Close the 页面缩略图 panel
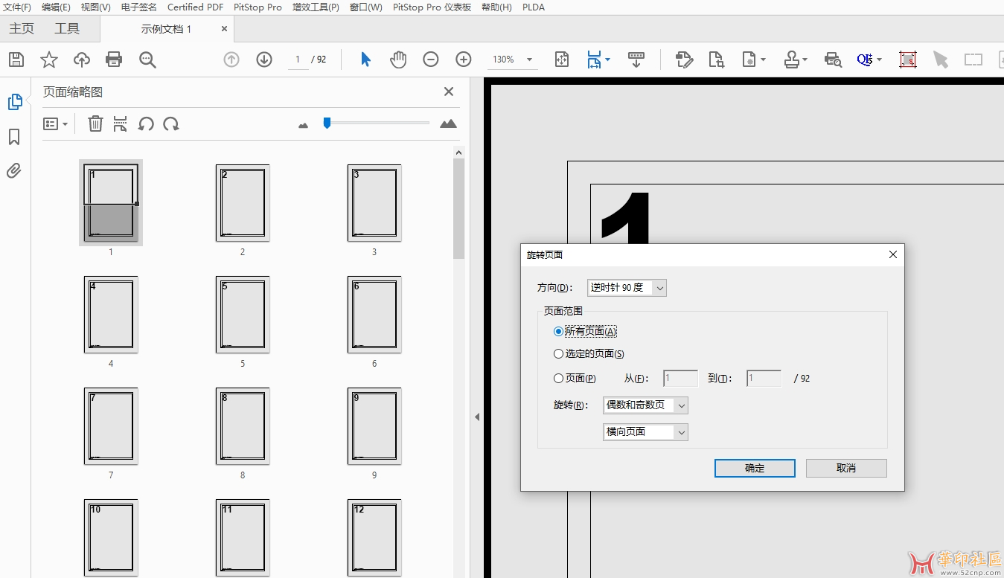 449,91
